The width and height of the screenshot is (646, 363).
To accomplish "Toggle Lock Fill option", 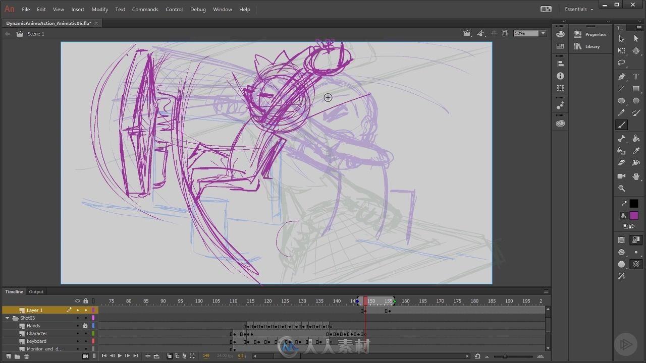I will click(636, 240).
